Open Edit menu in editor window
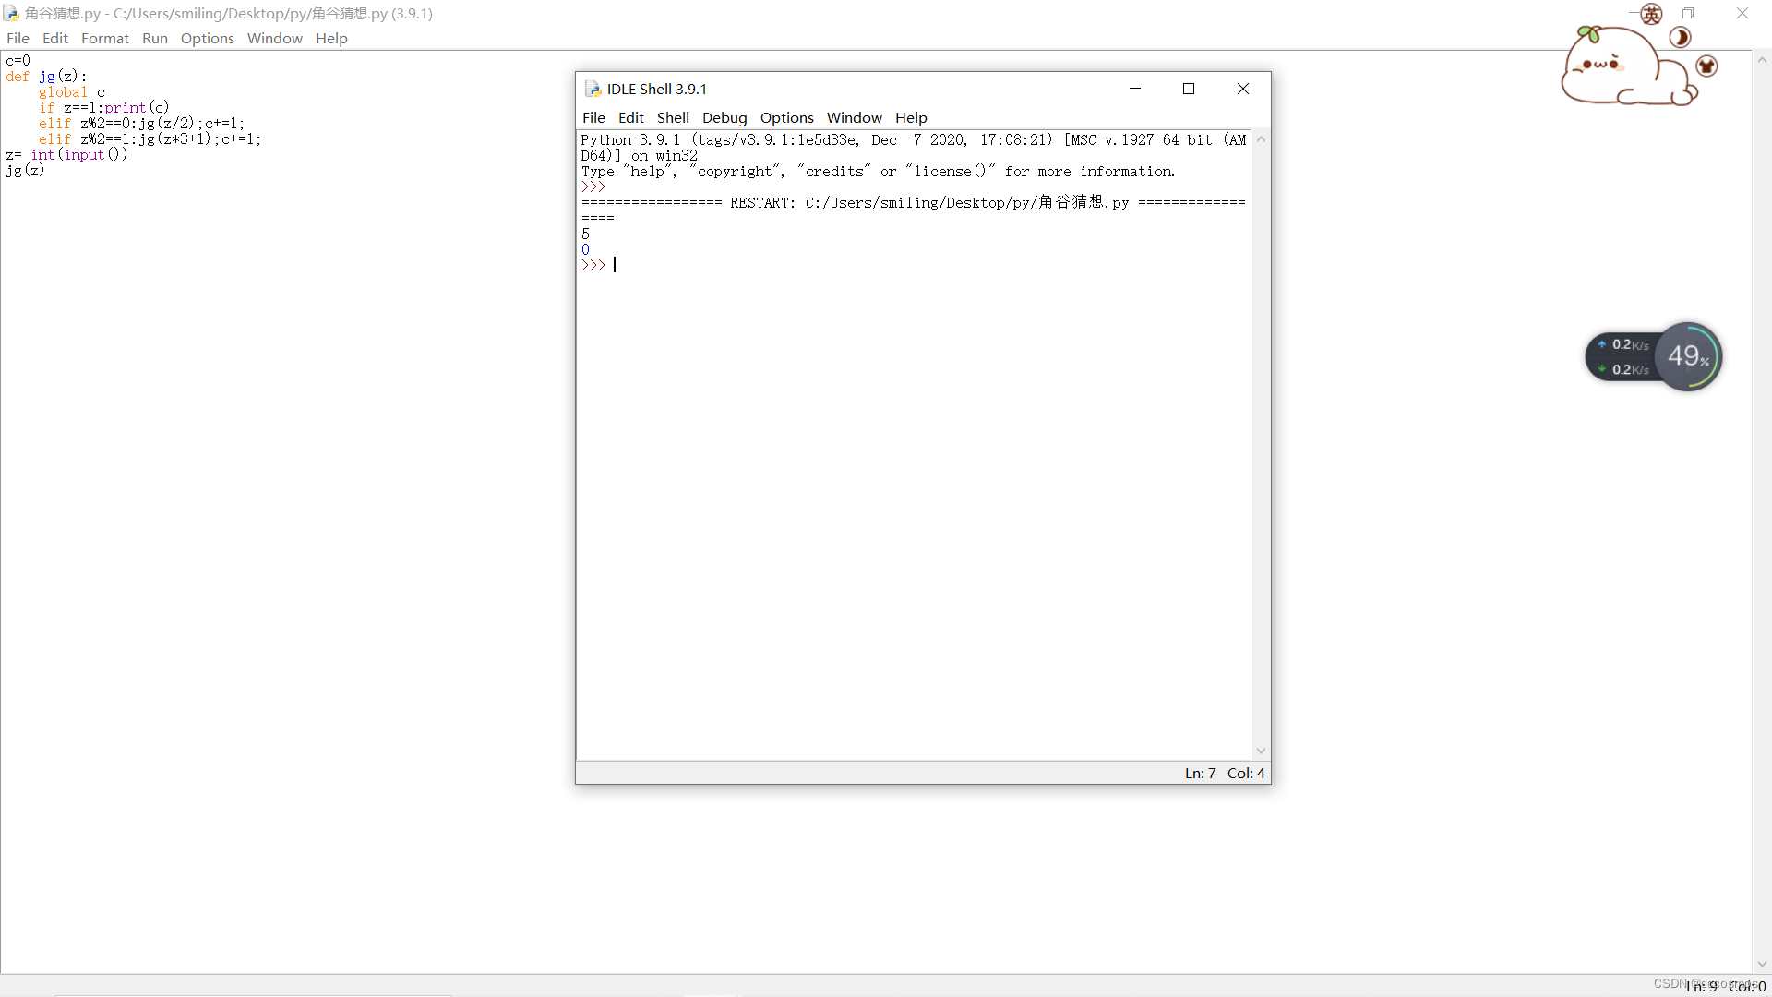Viewport: 1772px width, 997px height. pos(55,38)
